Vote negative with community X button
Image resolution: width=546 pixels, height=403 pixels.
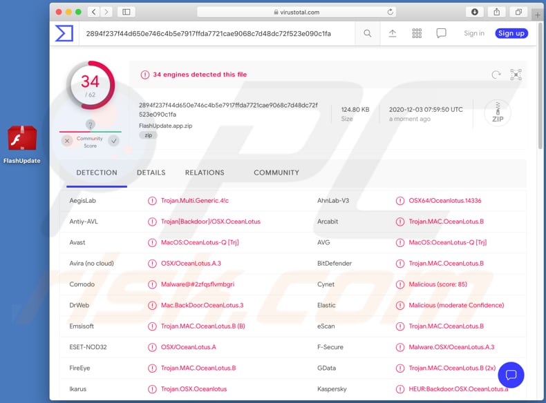[67, 141]
